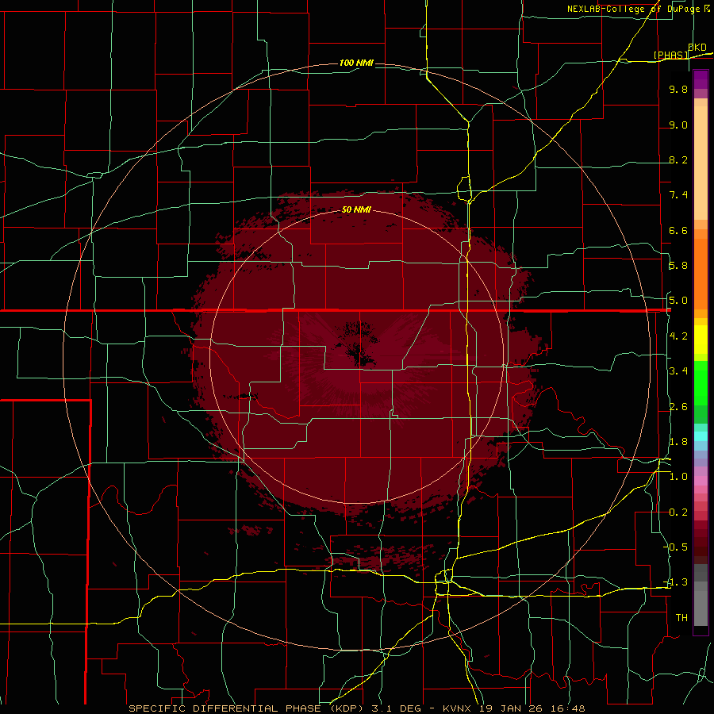Click the black speckled radar center
Viewport: 714px width, 714px height.
point(358,344)
